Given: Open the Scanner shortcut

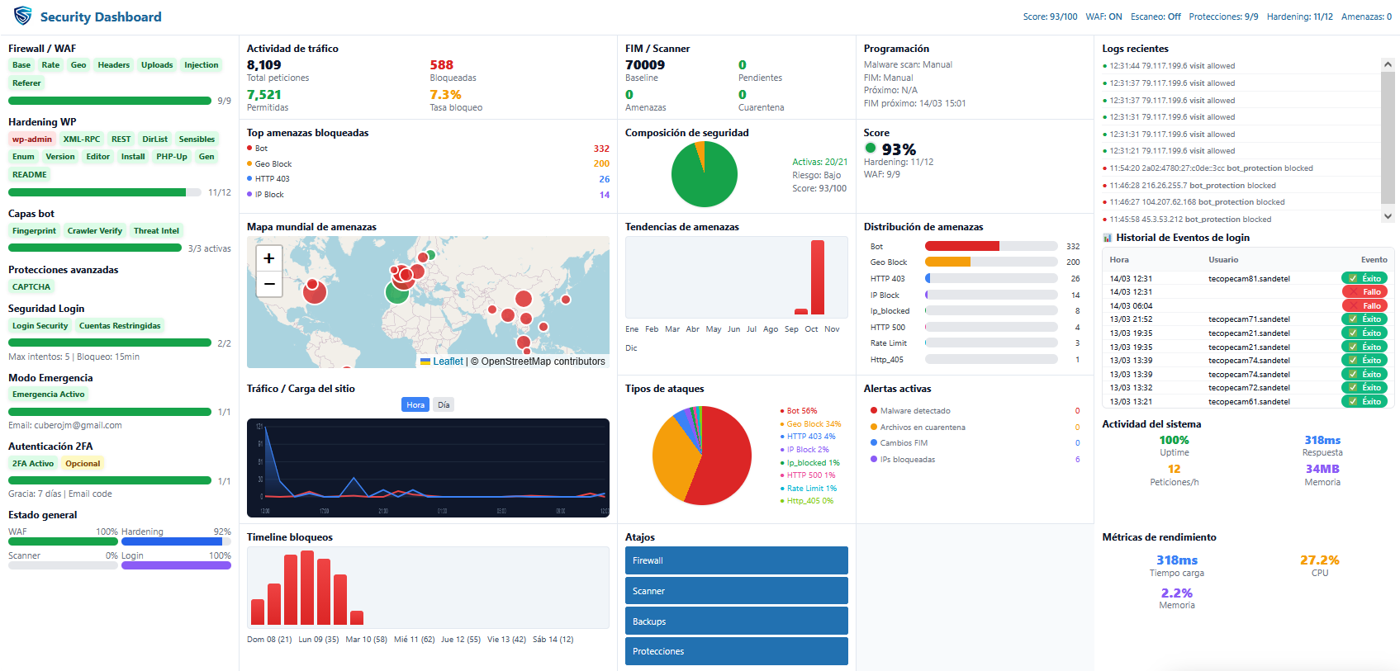Looking at the screenshot, I should click(737, 591).
